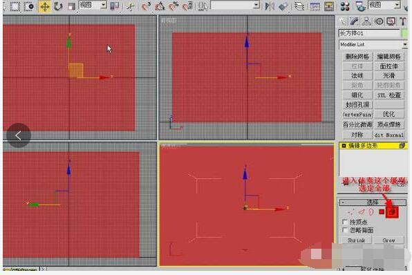The image size is (412, 275).
Task: Open the Layer Manager icon
Action: pyautogui.click(x=299, y=6)
